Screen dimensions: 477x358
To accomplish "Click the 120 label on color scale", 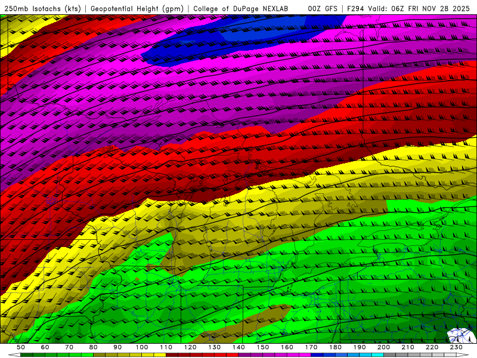I will pos(190,347).
